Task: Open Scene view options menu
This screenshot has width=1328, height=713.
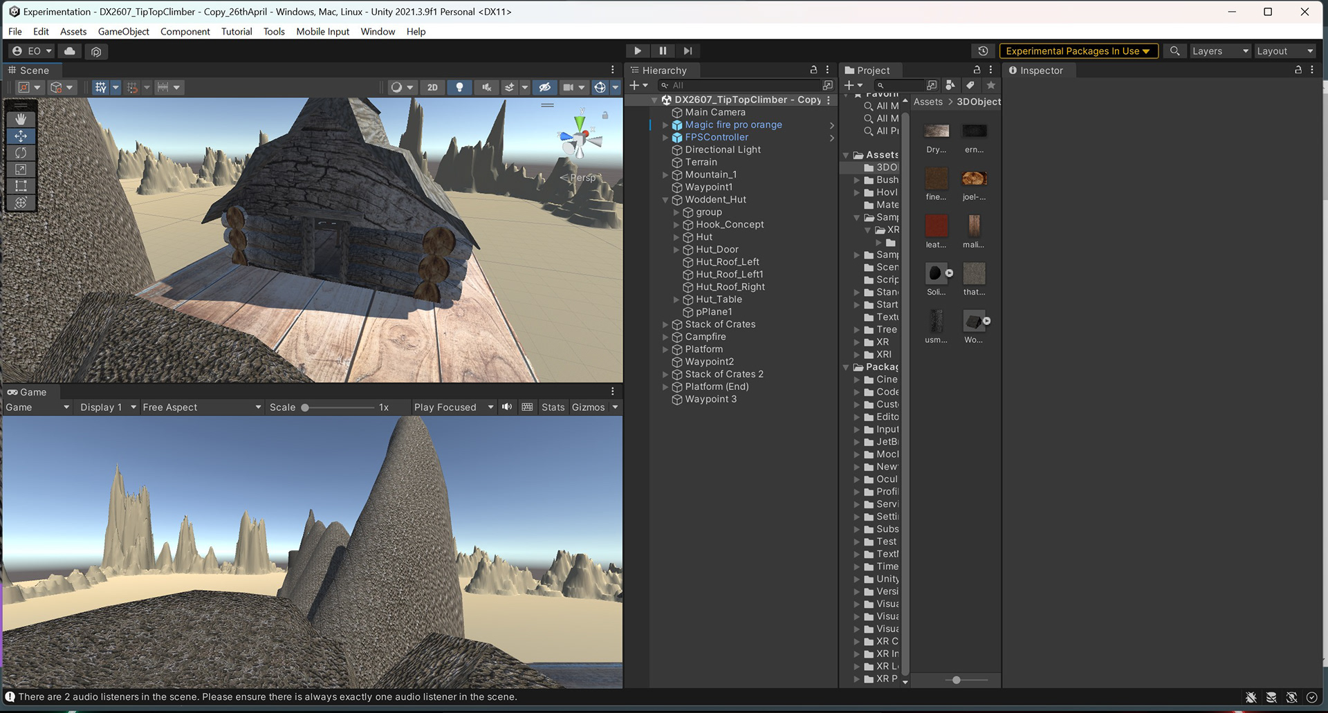Action: 613,70
